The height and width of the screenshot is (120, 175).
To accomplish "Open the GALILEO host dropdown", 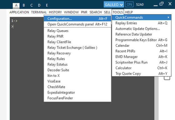I will click(x=114, y=4).
